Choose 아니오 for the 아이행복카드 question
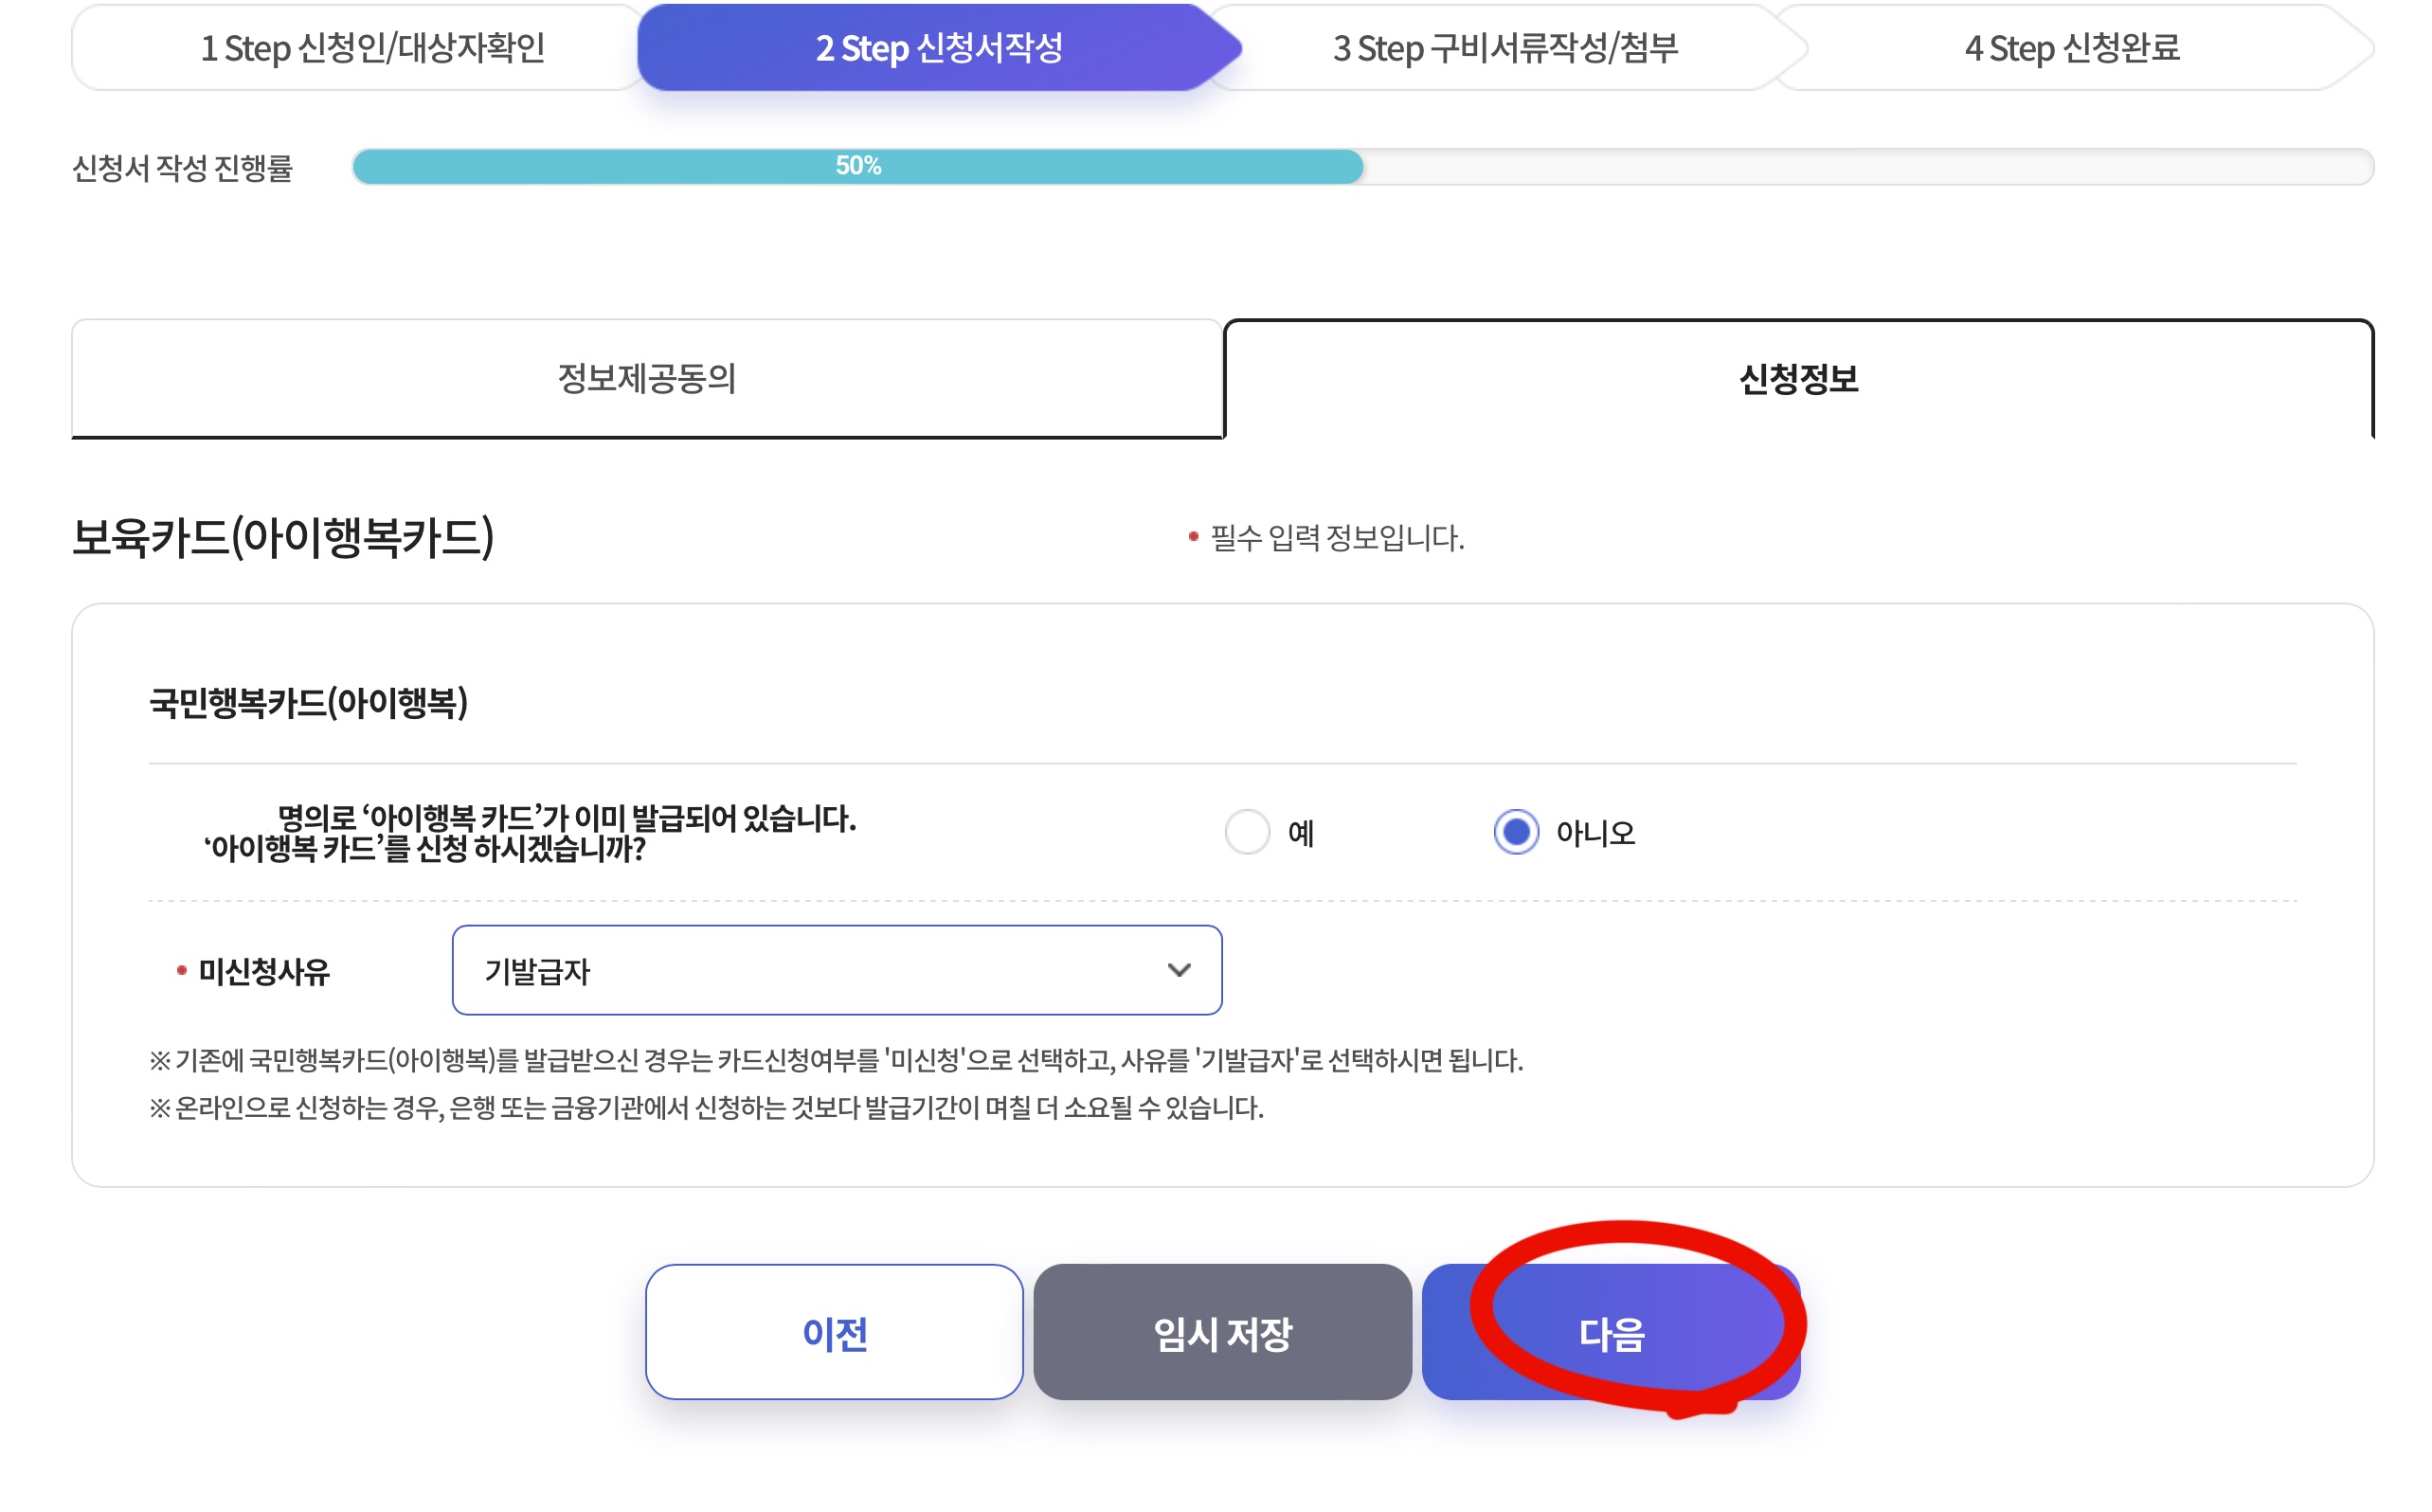Viewport: 2432px width, 1512px height. (x=1518, y=833)
